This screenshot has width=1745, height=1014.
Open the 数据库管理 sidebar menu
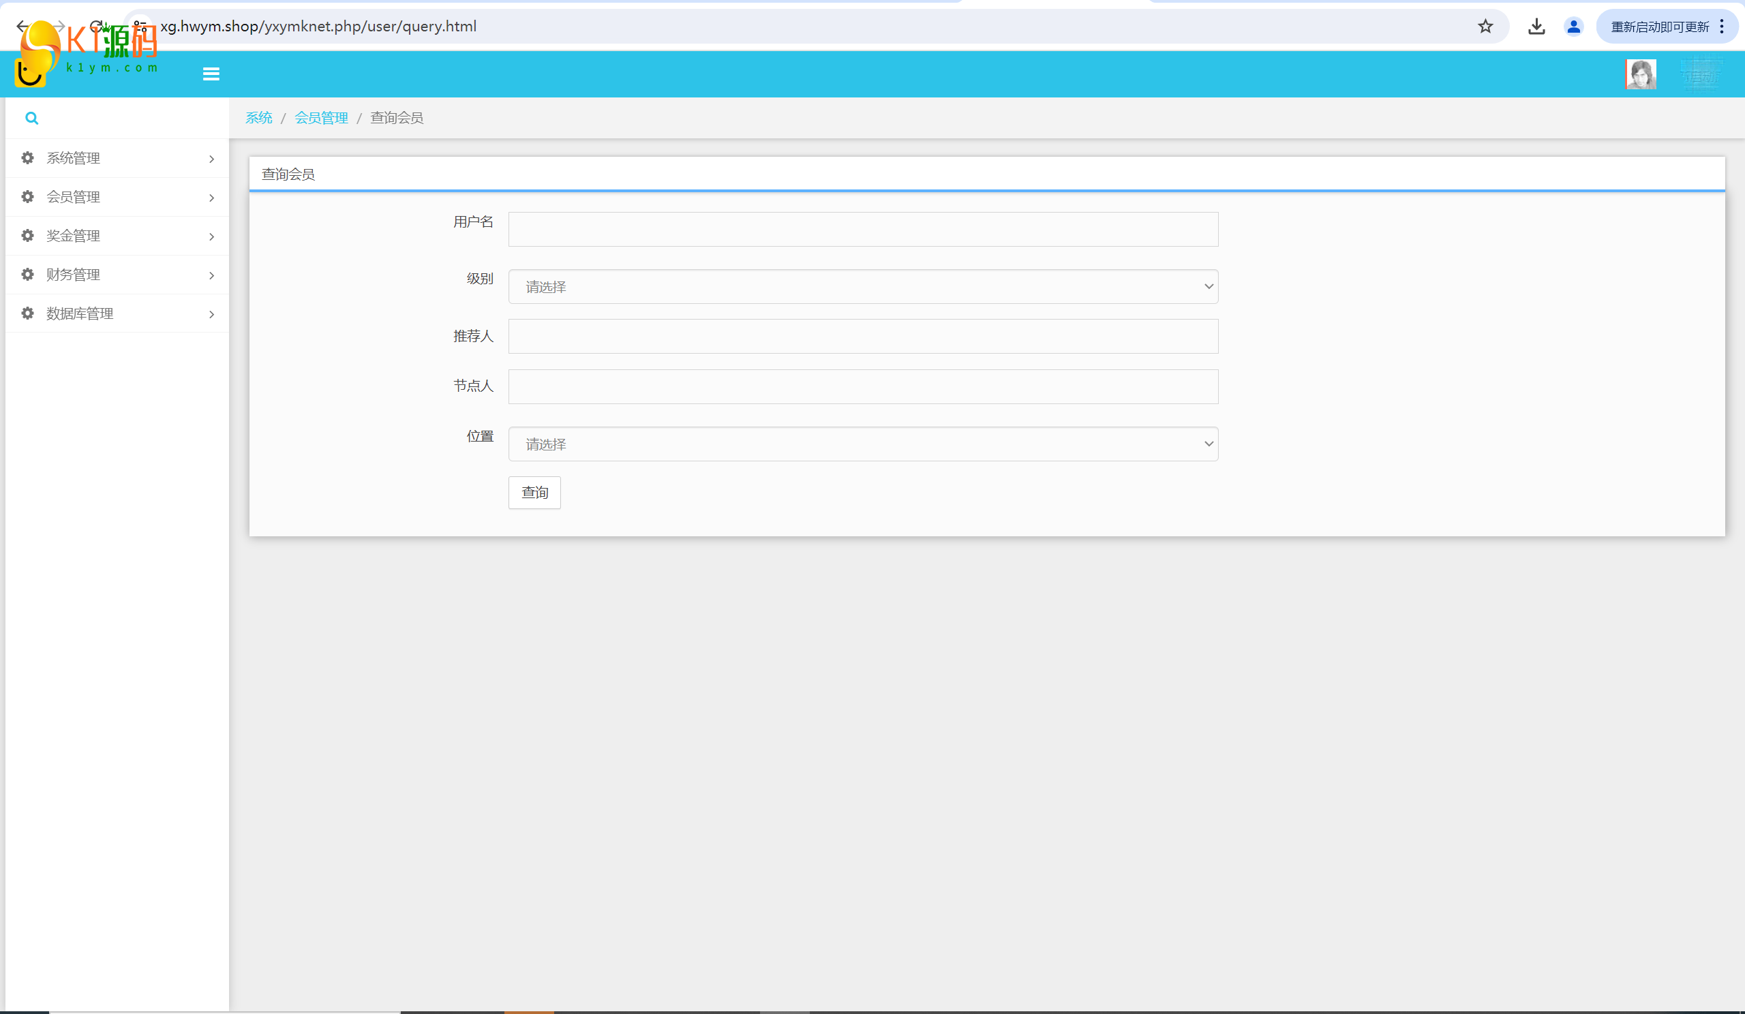pyautogui.click(x=117, y=313)
